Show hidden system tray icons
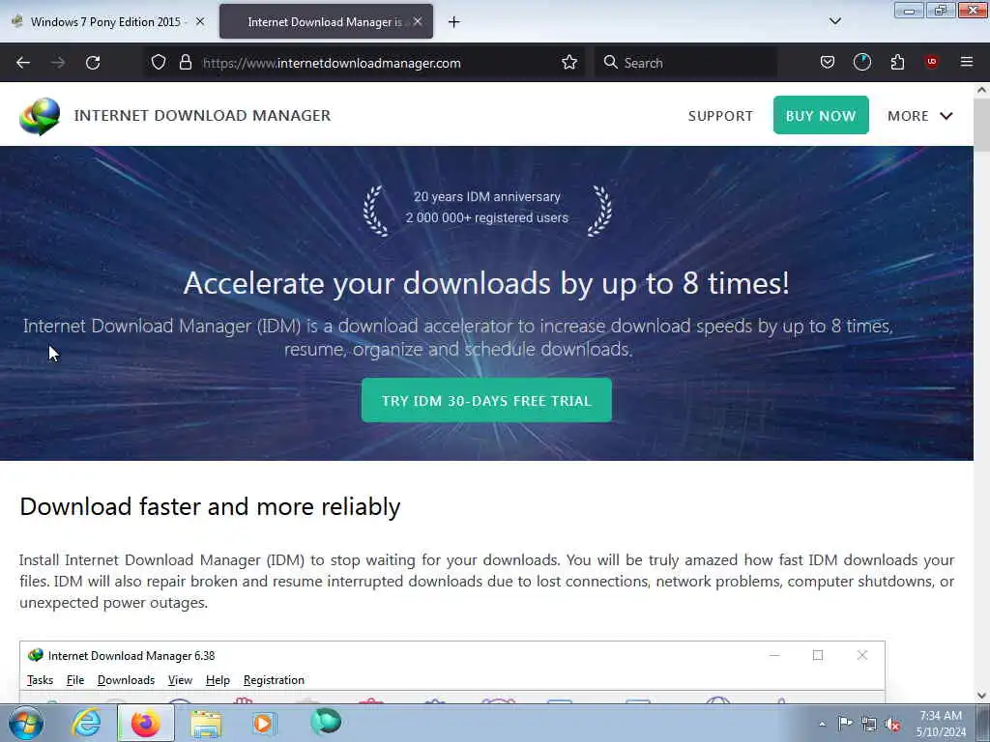990x742 pixels. coord(822,724)
